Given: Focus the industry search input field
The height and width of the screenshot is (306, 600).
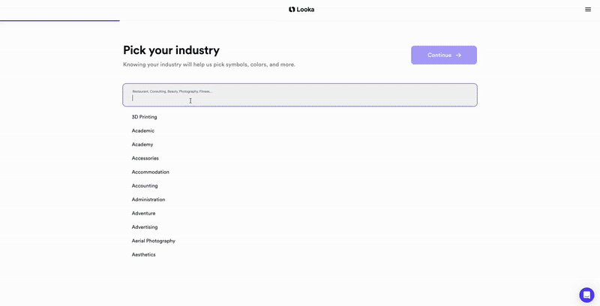Looking at the screenshot, I should [300, 97].
